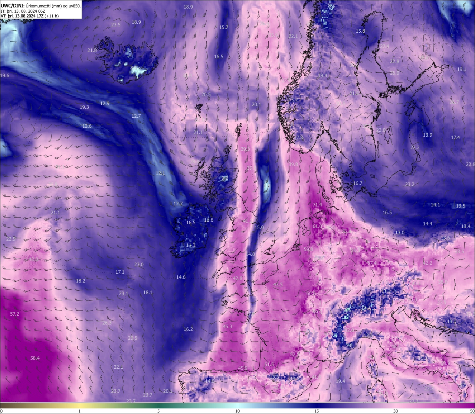Click the value 23.0 on the map
The height and width of the screenshot is (414, 475).
[139, 264]
